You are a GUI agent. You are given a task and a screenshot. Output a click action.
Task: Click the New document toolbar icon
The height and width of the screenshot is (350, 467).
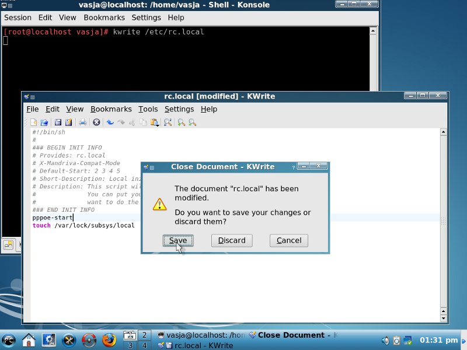tap(34, 123)
